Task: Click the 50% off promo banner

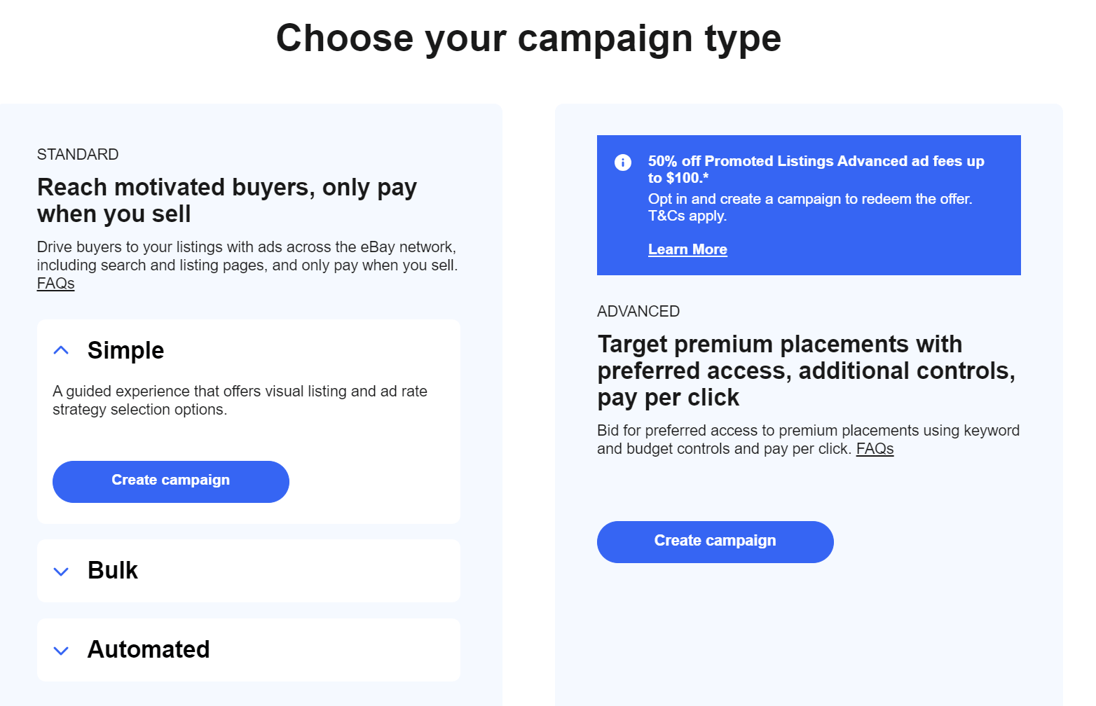Action: click(x=809, y=205)
